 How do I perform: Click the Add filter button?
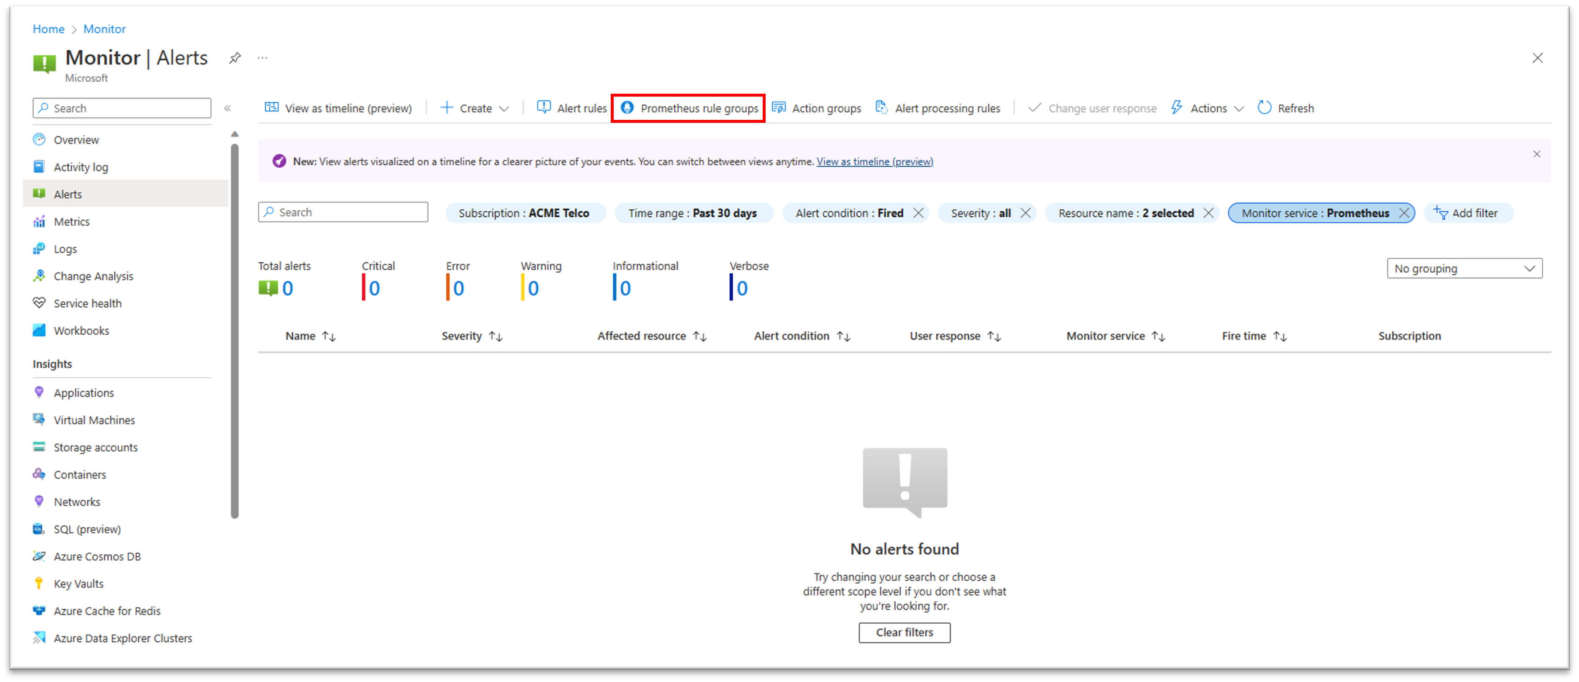[x=1465, y=213]
